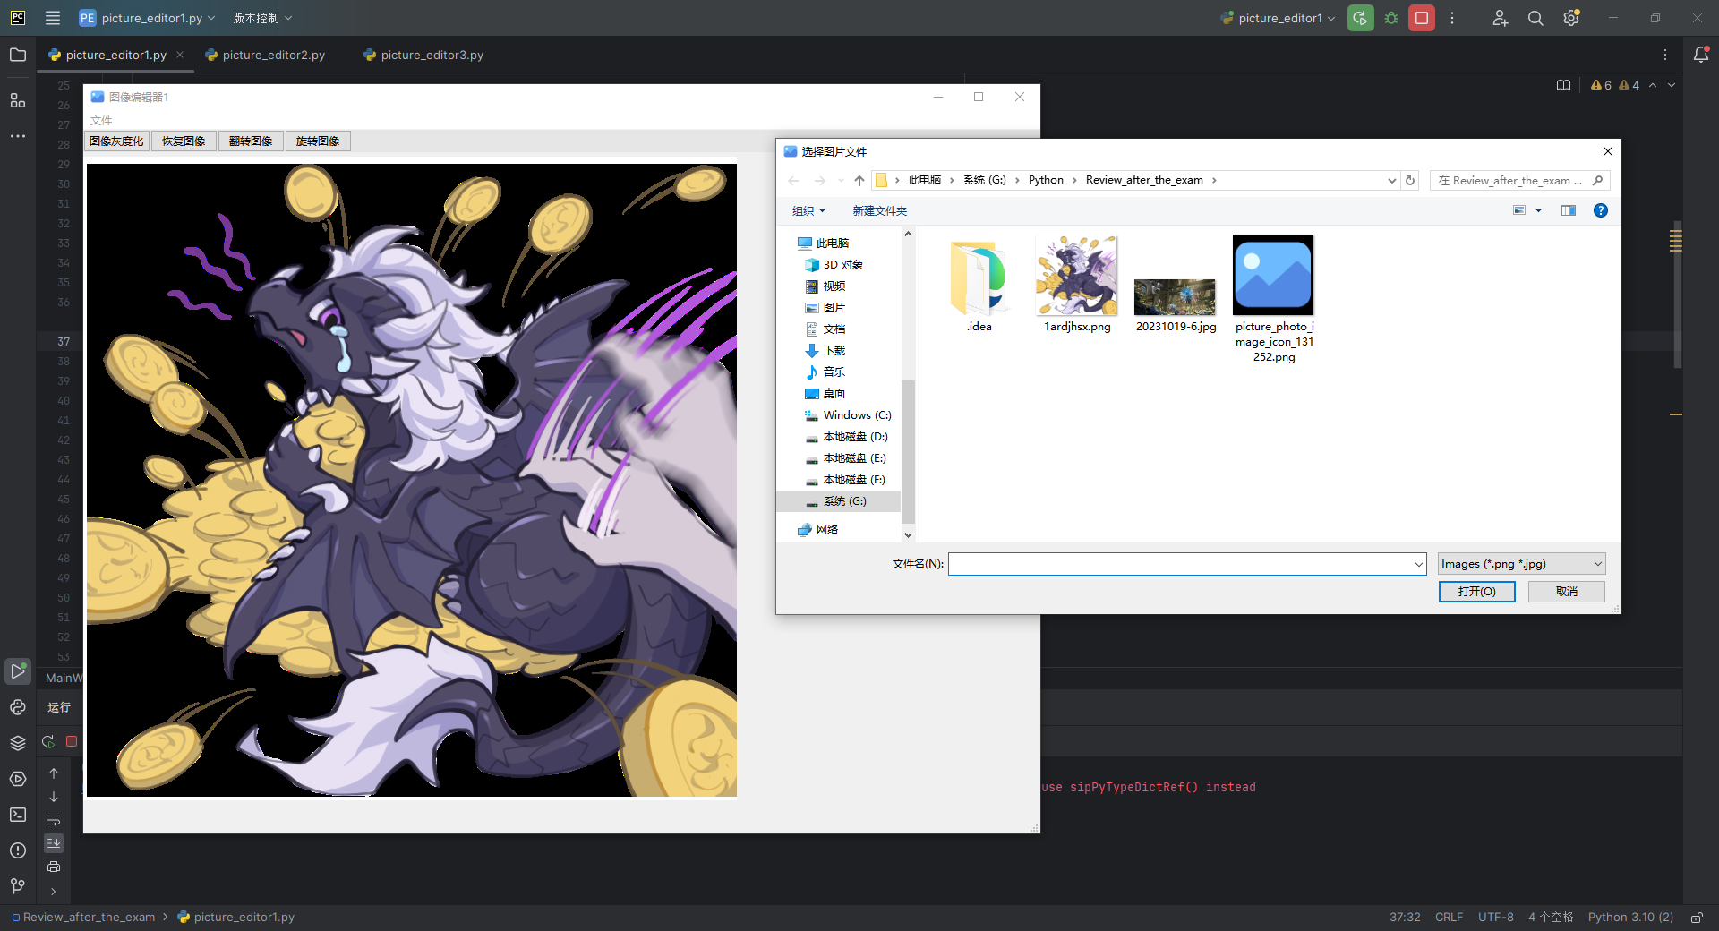The width and height of the screenshot is (1719, 931).
Task: Open the Project tool window folder icon
Action: pos(18,55)
